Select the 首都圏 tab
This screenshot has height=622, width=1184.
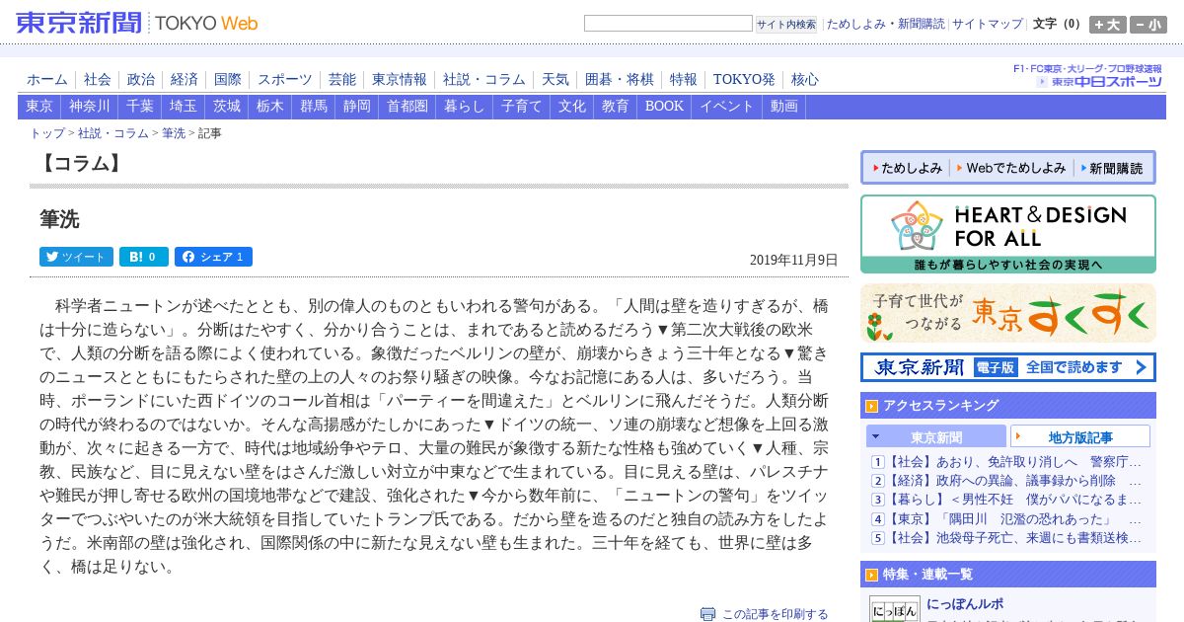pyautogui.click(x=407, y=107)
